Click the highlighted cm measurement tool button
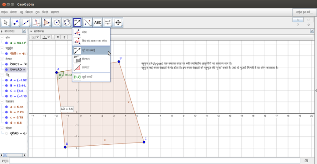The height and width of the screenshot is (164, 317). point(77,23)
